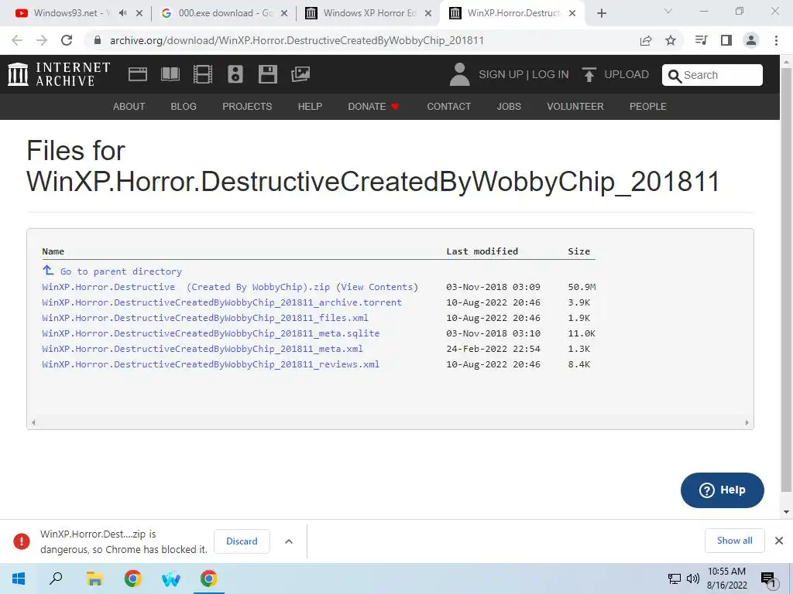Open a new browser tab
Image resolution: width=793 pixels, height=594 pixels.
[x=601, y=13]
